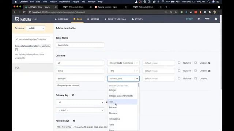Viewport: 234px width, 131px height.
Task: Open Chrome three-dot menu
Action: [x=219, y=12]
